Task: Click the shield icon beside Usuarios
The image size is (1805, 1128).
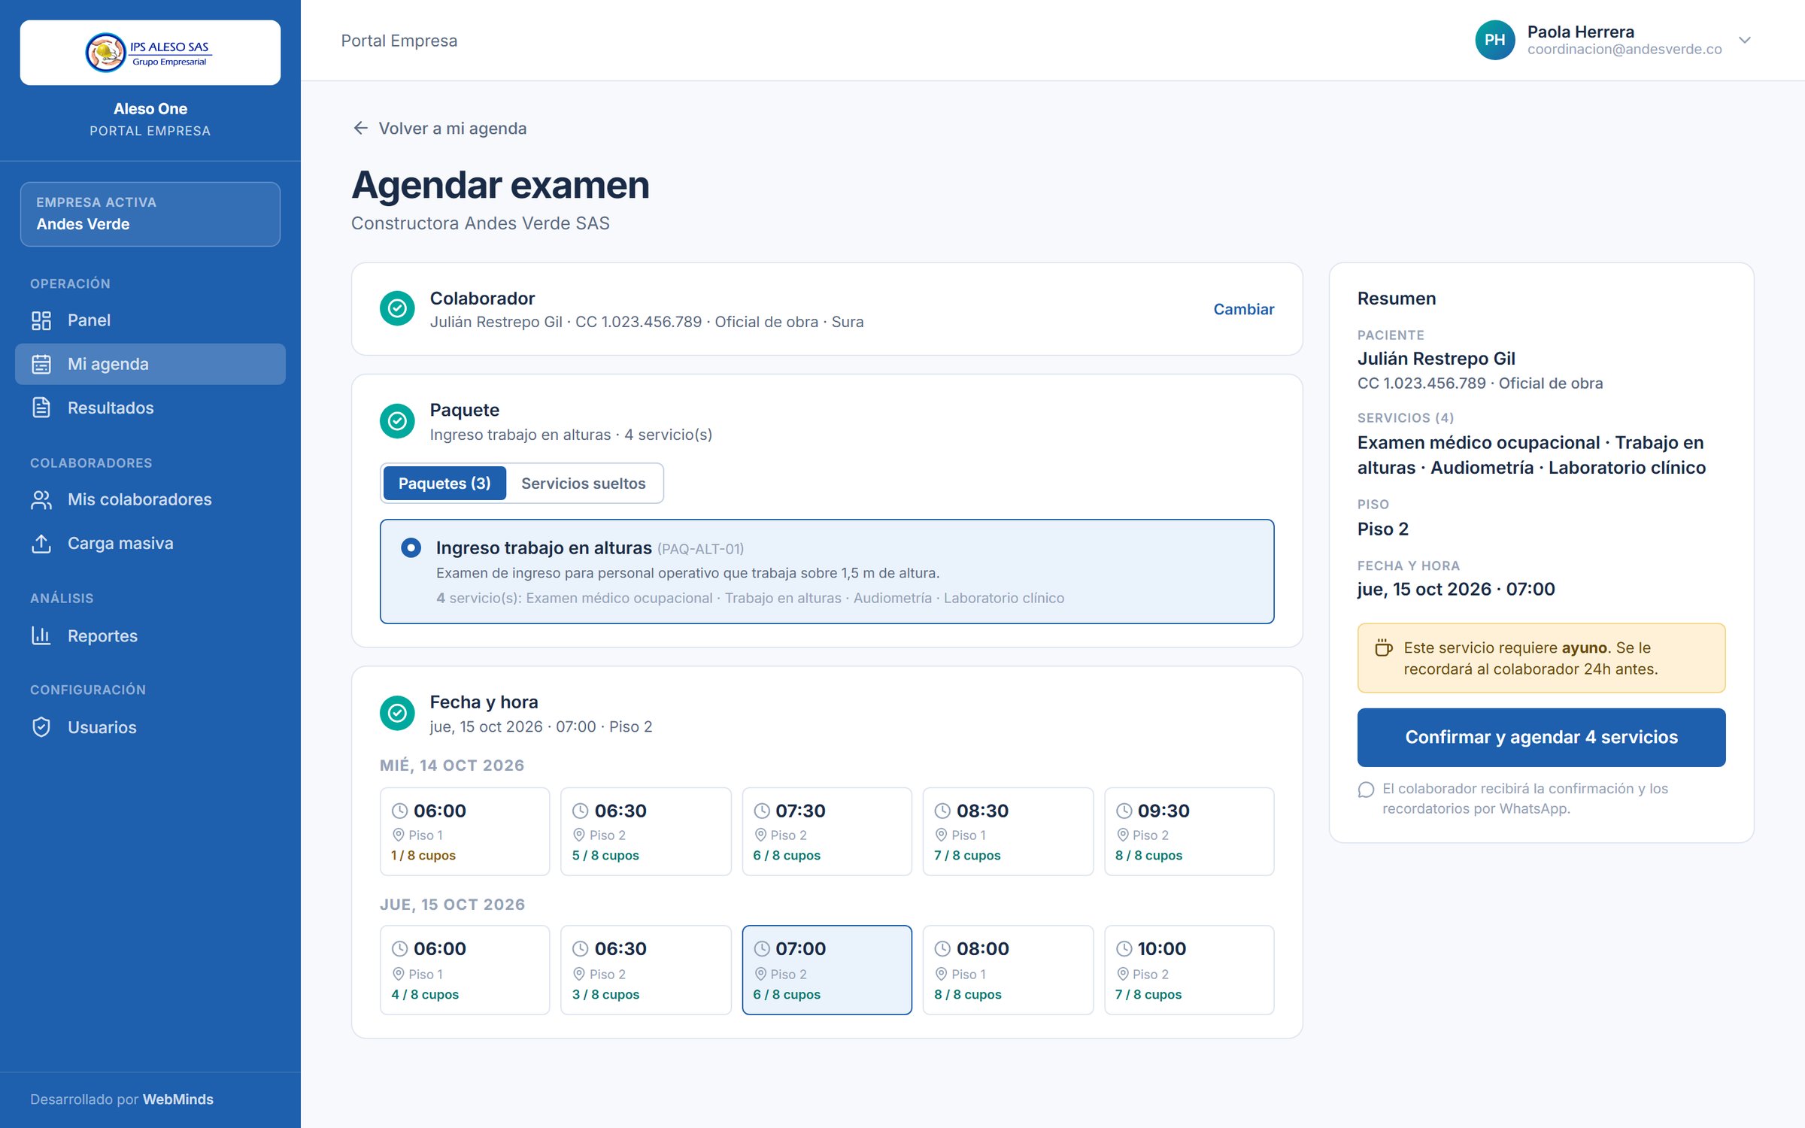Action: (x=41, y=727)
